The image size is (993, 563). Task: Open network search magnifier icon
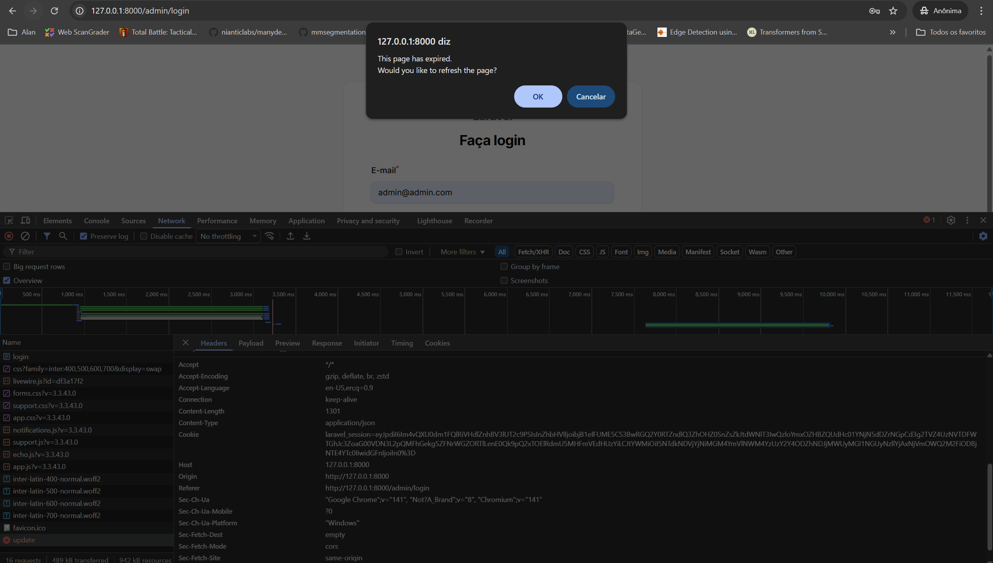[x=63, y=236]
